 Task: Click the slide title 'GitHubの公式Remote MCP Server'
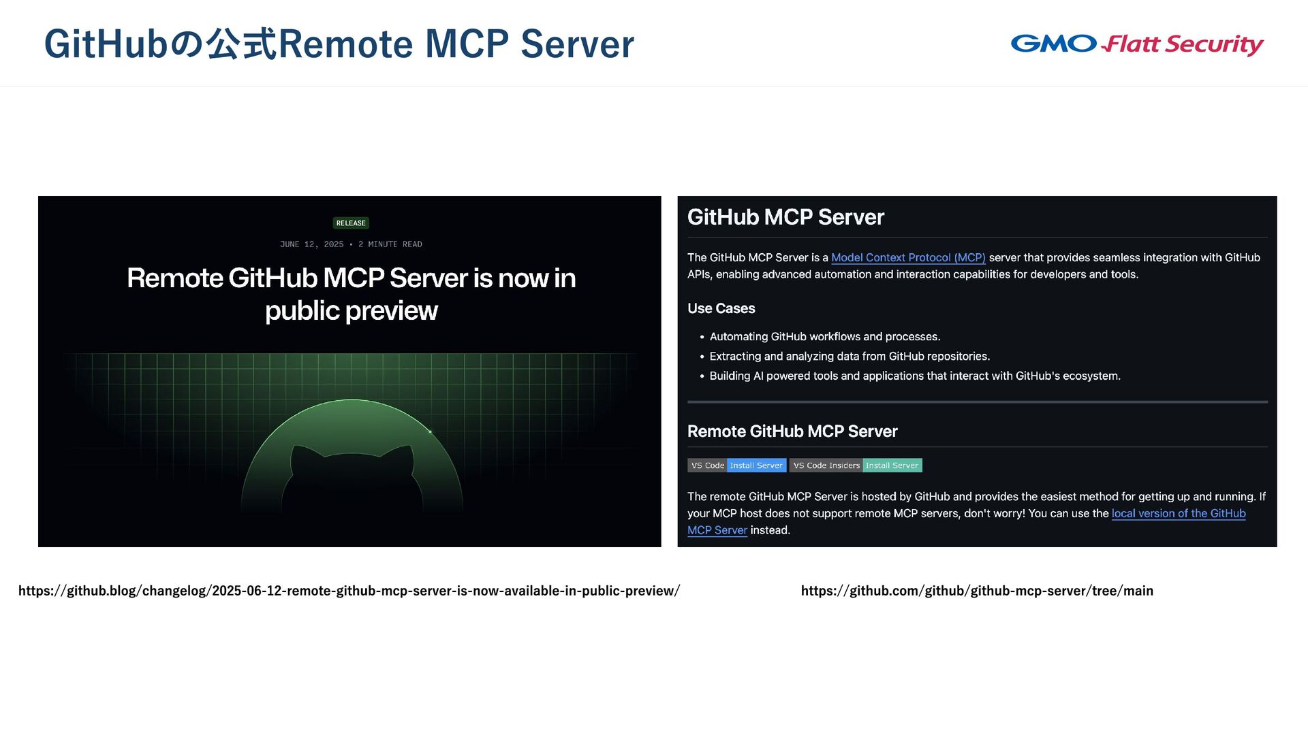pyautogui.click(x=339, y=44)
